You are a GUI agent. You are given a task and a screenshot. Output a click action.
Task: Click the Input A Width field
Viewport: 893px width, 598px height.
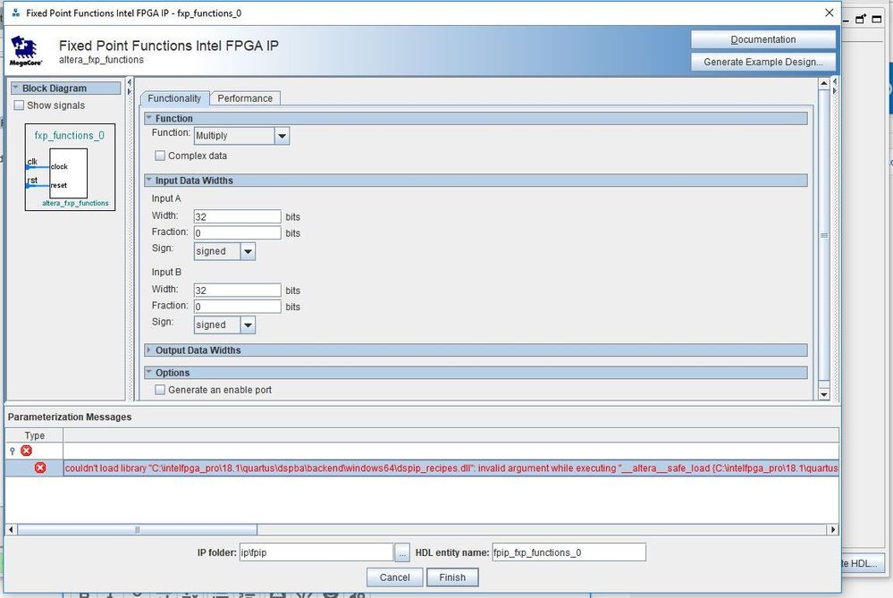coord(238,216)
